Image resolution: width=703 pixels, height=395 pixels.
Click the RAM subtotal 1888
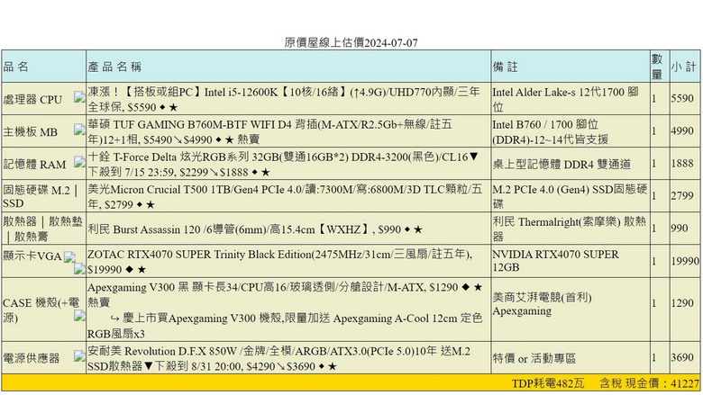coord(682,163)
